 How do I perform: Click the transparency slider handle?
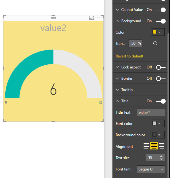click(x=155, y=43)
